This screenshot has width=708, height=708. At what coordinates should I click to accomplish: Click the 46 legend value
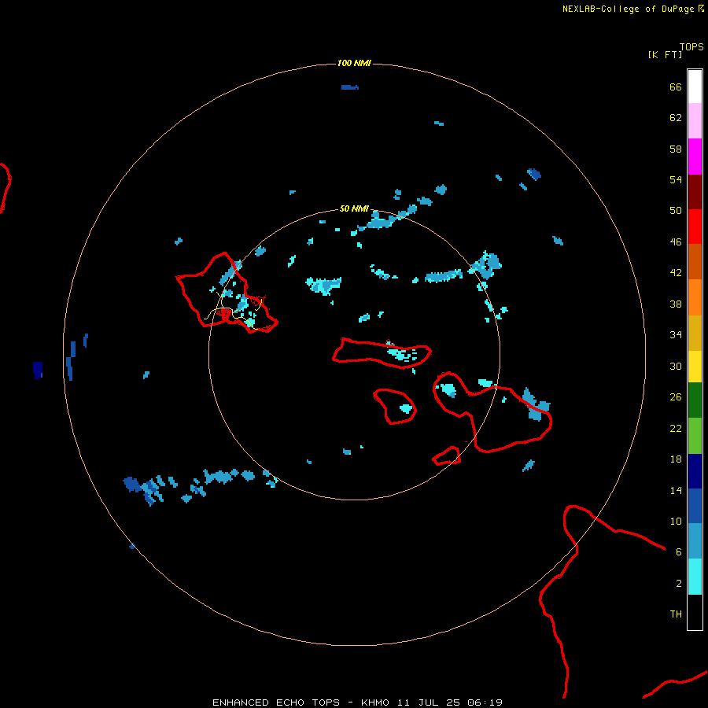(x=676, y=242)
